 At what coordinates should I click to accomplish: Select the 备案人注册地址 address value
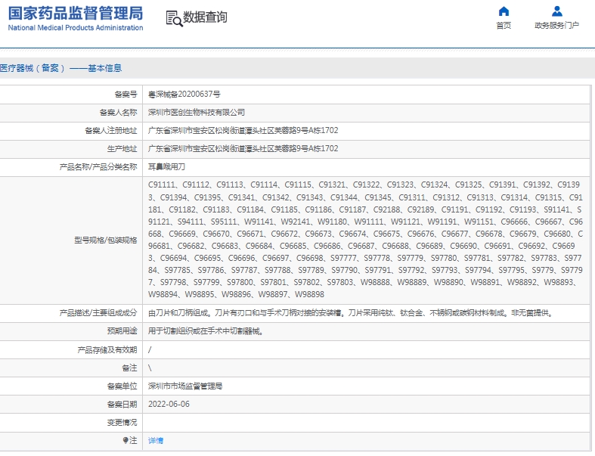click(243, 131)
